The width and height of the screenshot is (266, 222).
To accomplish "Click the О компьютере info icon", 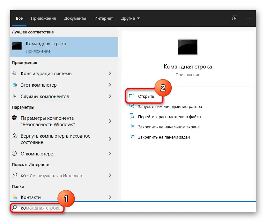I will pyautogui.click(x=14, y=154).
